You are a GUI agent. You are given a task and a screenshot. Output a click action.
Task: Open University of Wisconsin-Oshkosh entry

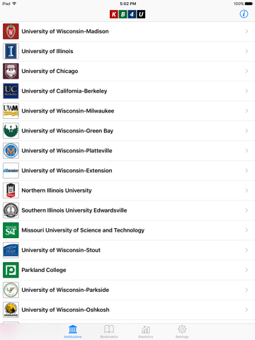(x=127, y=310)
